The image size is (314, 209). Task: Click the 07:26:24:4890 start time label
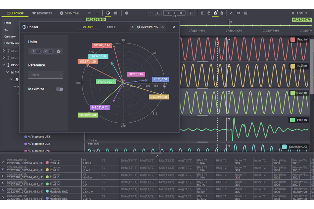tap(96, 19)
